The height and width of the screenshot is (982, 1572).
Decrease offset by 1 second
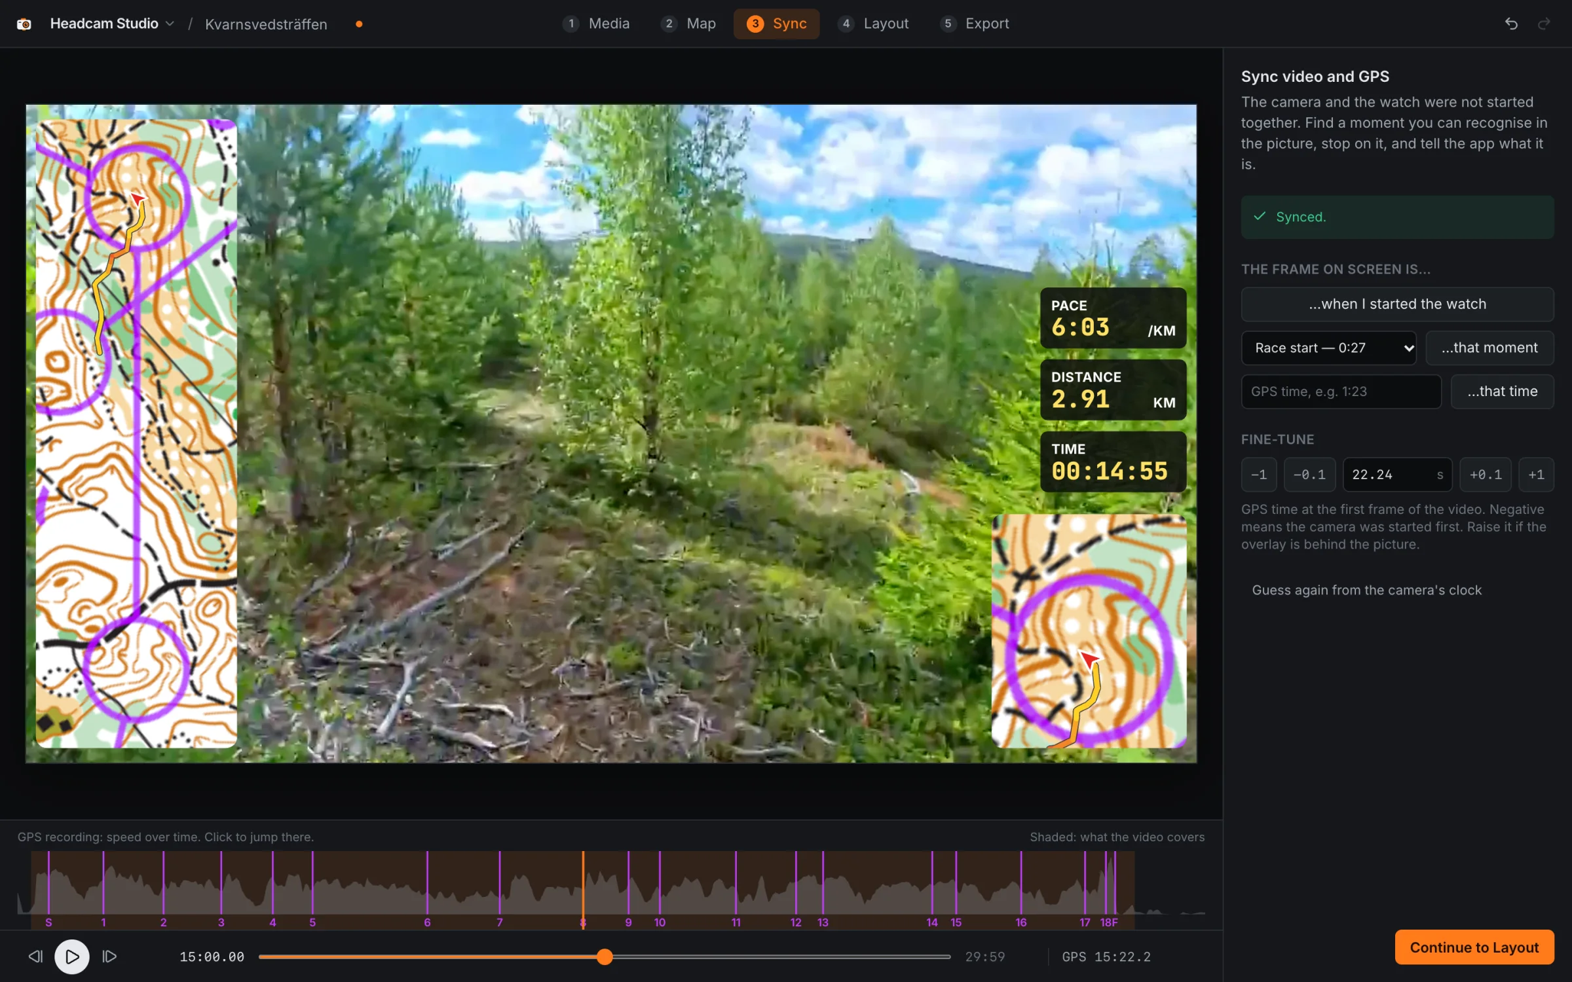pos(1258,475)
